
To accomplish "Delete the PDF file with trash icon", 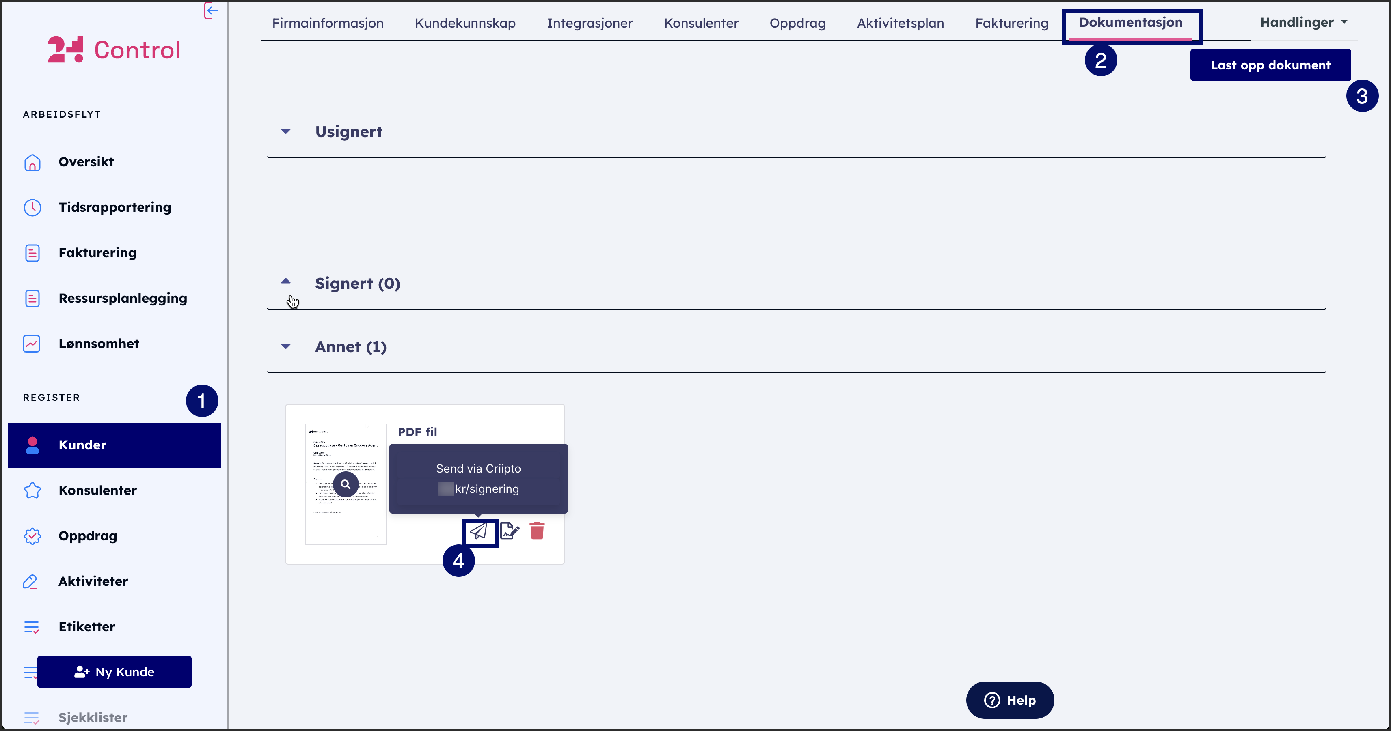I will click(x=537, y=531).
